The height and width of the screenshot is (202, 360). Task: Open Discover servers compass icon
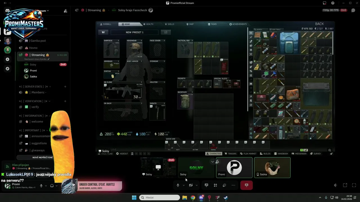tap(7, 68)
